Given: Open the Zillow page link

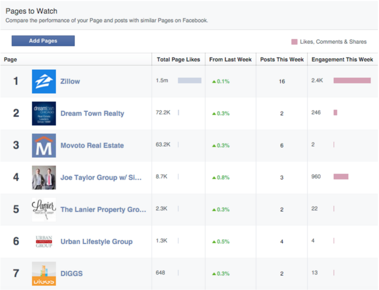Looking at the screenshot, I should [x=70, y=81].
